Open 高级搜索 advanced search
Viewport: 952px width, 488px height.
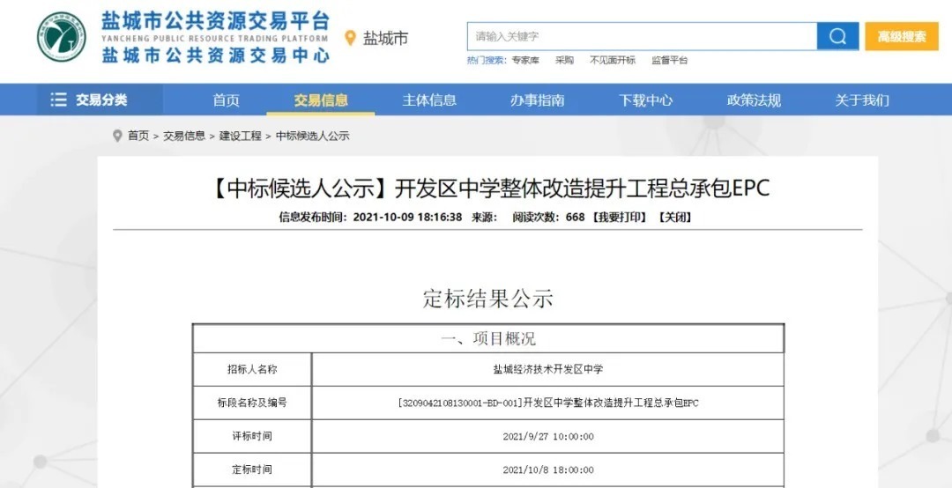(x=902, y=36)
